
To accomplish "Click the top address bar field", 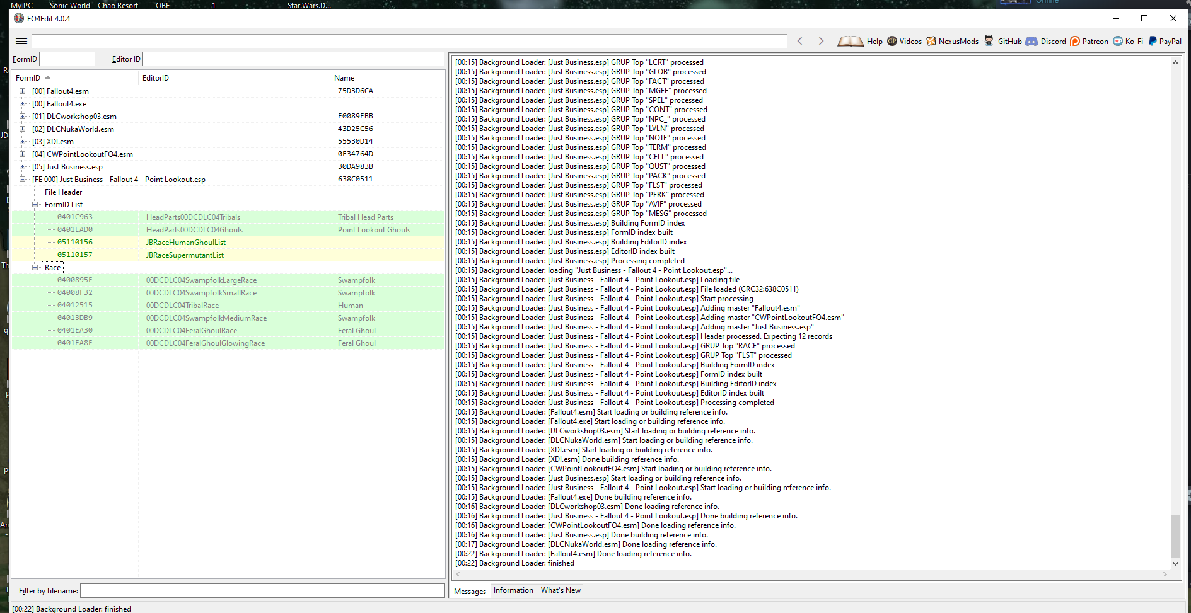I will pyautogui.click(x=409, y=41).
